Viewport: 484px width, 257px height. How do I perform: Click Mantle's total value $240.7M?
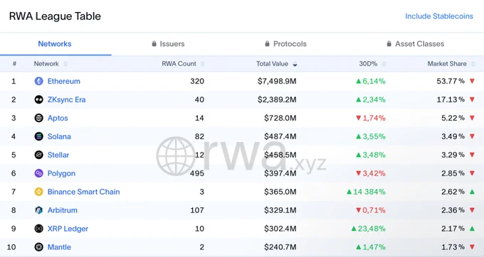280,247
